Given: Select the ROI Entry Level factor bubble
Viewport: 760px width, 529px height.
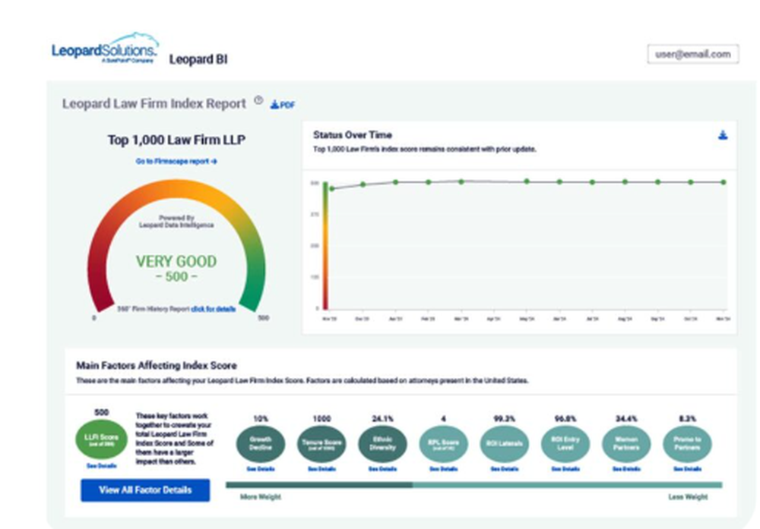Looking at the screenshot, I should 565,444.
